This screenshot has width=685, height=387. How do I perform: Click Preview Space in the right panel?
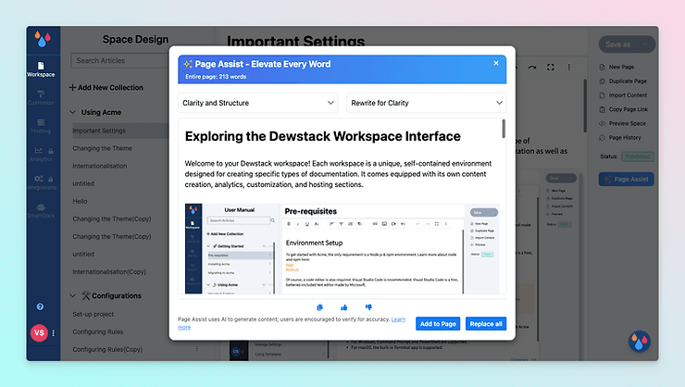click(623, 124)
